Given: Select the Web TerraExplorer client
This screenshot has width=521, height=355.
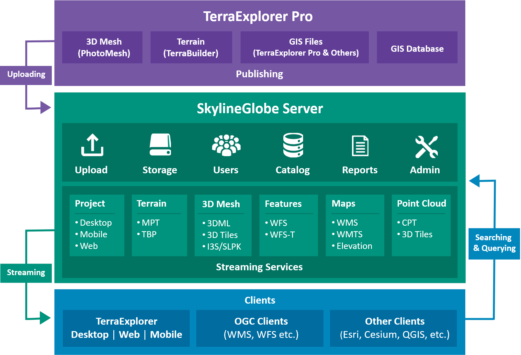Looking at the screenshot, I should click(x=129, y=335).
